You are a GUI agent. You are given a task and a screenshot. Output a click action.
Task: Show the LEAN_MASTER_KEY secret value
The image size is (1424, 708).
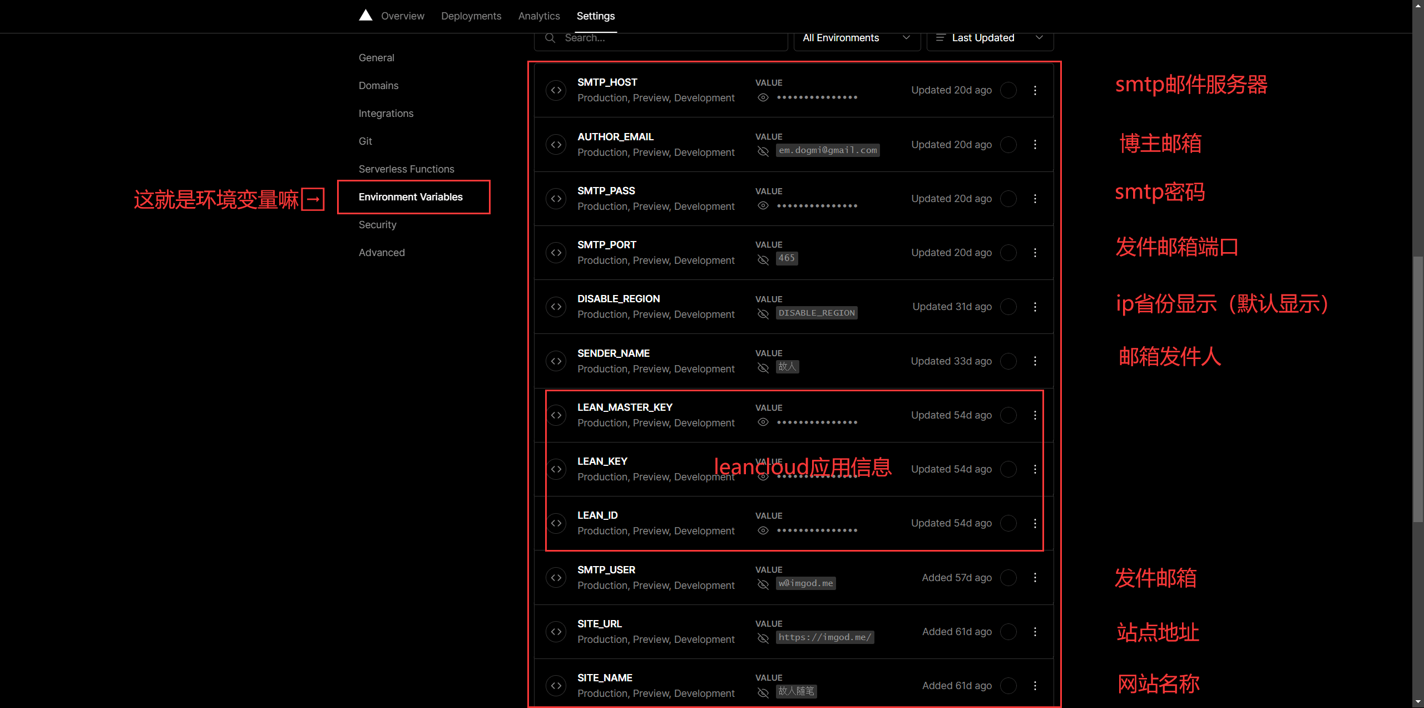pyautogui.click(x=763, y=422)
